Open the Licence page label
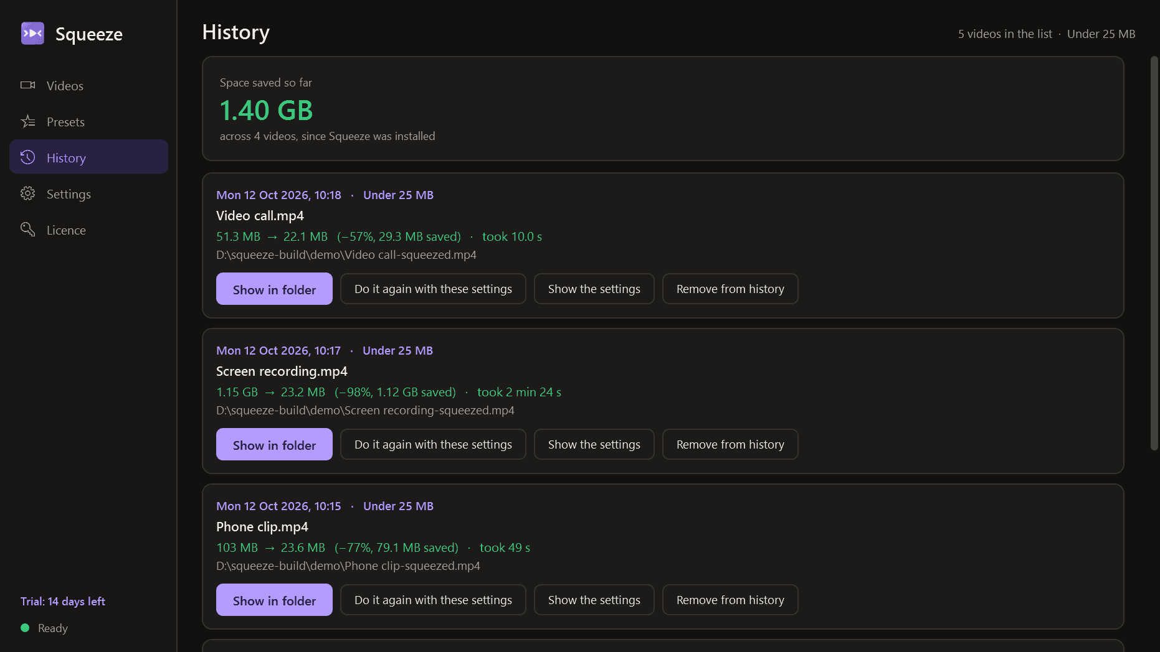1160x652 pixels. point(66,230)
